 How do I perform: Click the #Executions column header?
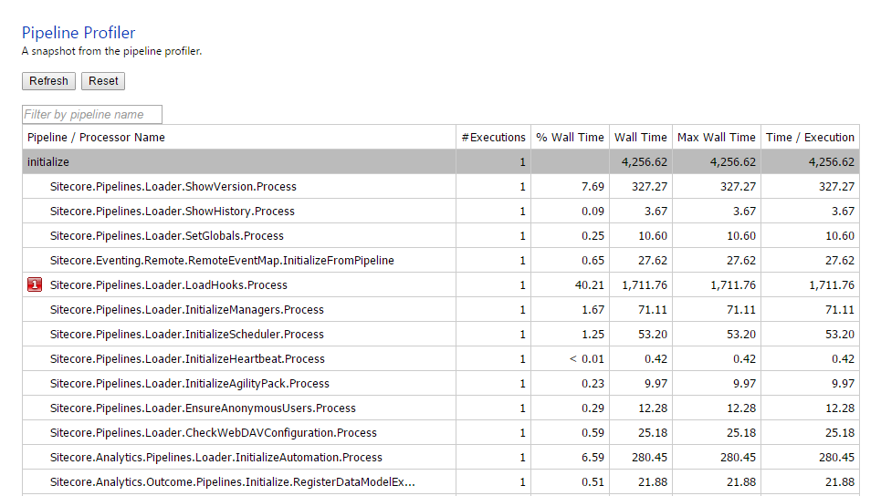[x=493, y=138]
